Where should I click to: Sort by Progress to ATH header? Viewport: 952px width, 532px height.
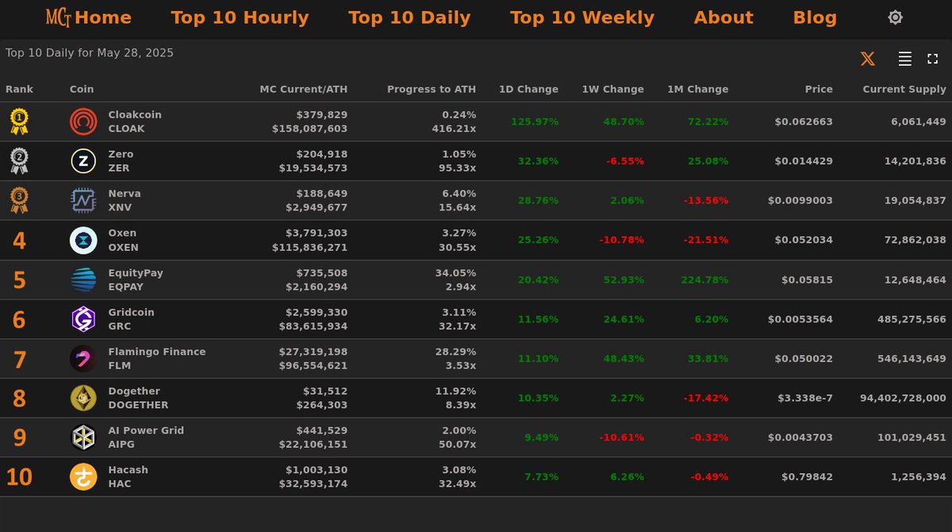pos(432,90)
